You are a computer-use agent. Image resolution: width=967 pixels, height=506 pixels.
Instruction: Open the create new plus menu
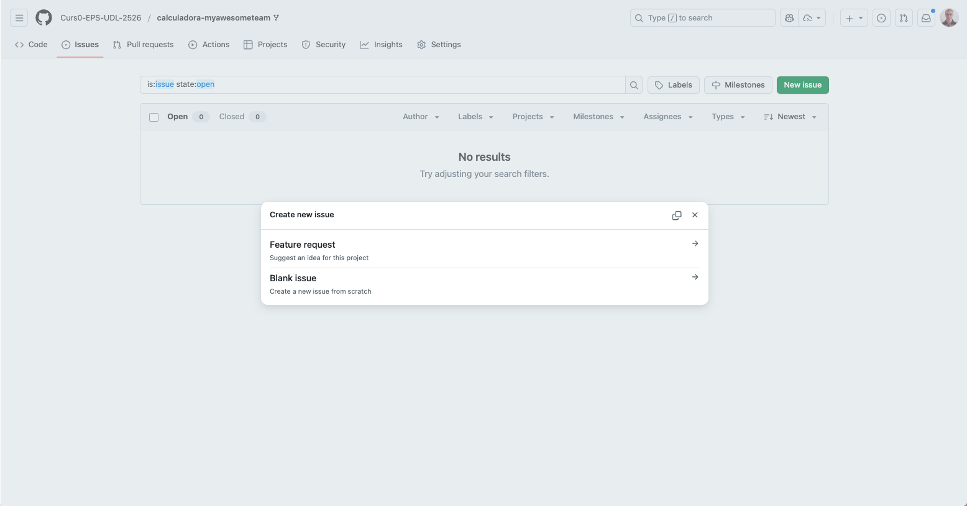(854, 18)
